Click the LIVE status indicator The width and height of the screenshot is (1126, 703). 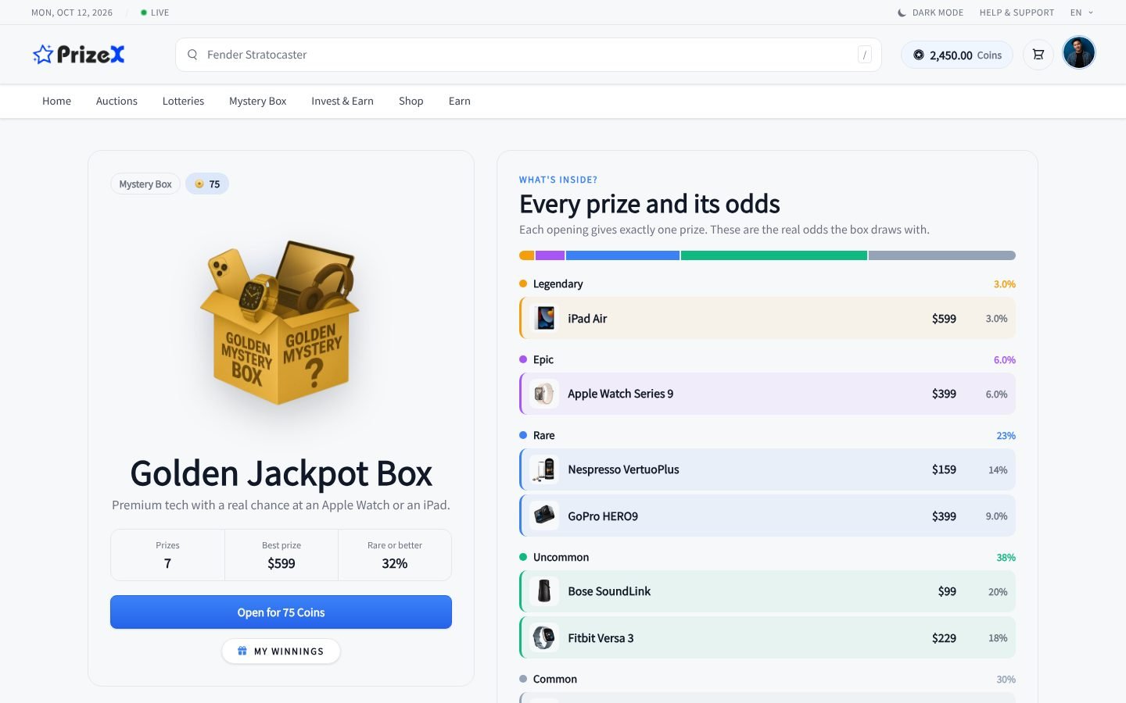point(155,12)
